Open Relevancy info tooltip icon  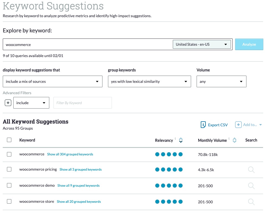point(175,138)
